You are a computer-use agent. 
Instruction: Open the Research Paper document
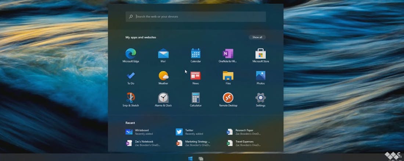pos(244,132)
